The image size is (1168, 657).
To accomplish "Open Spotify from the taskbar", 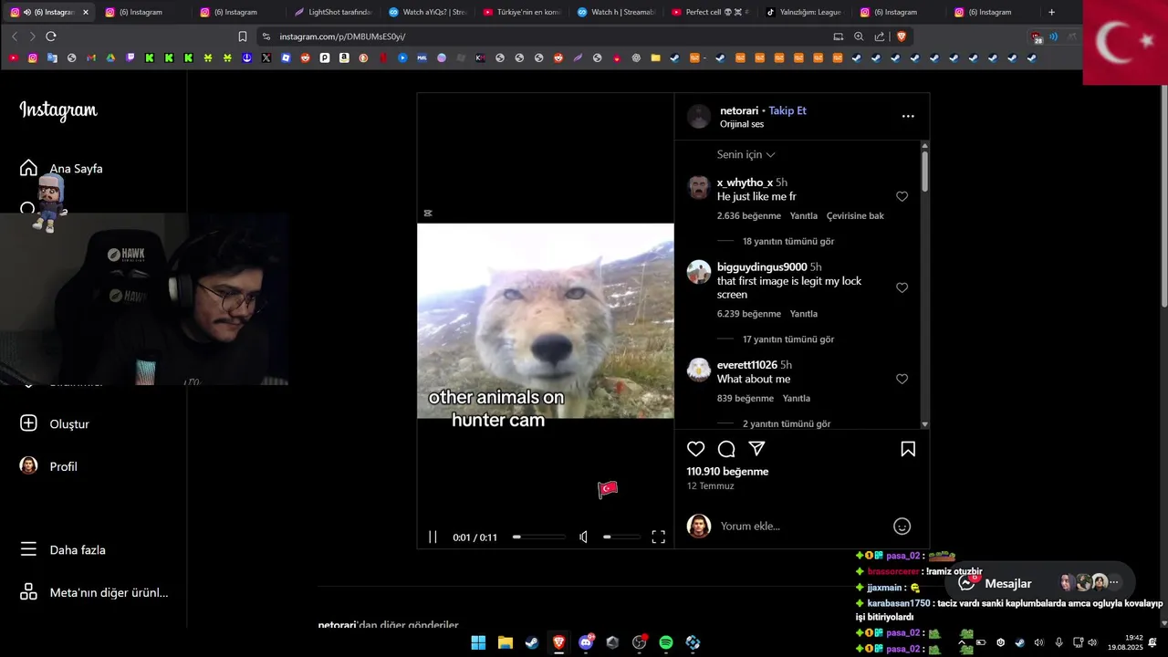I will click(x=666, y=642).
